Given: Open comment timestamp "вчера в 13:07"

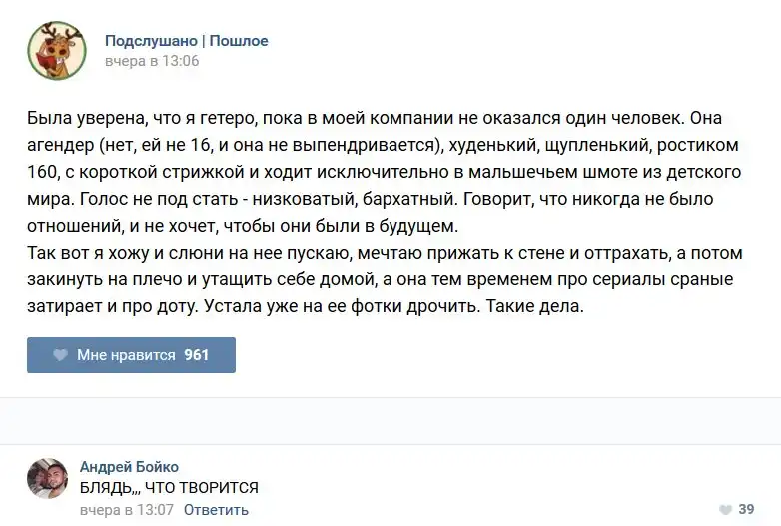Looking at the screenshot, I should [127, 509].
